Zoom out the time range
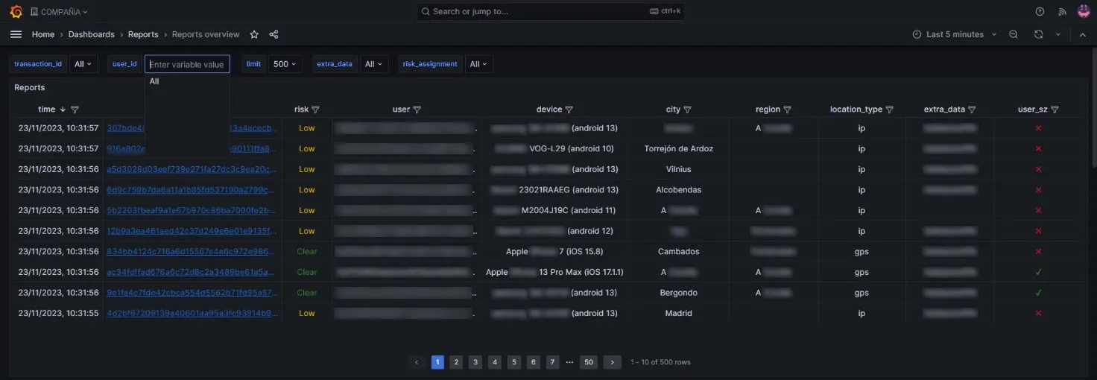 pyautogui.click(x=1014, y=34)
